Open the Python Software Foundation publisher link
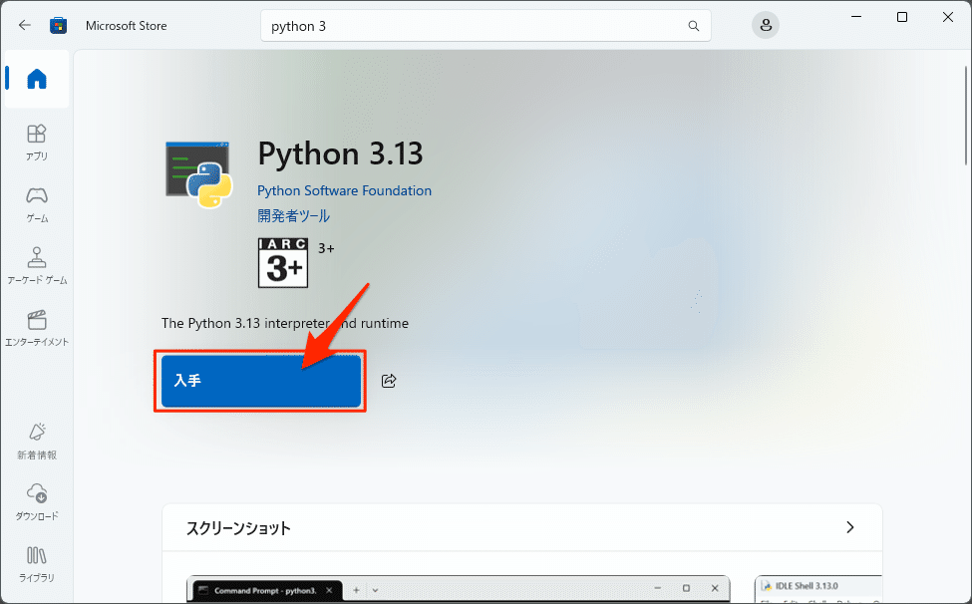The width and height of the screenshot is (972, 604). point(344,190)
